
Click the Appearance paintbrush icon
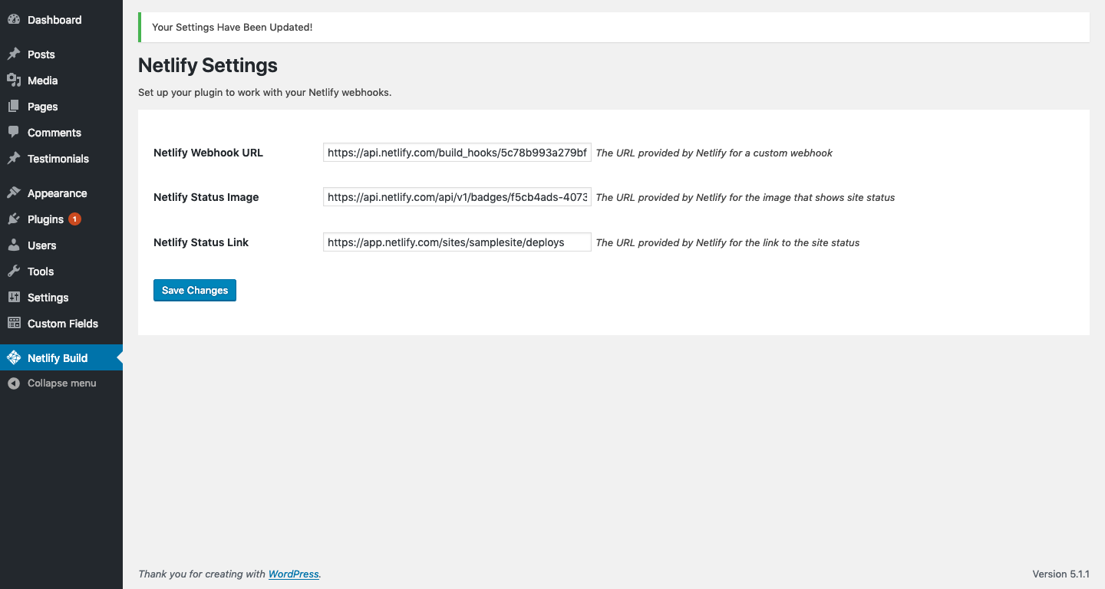click(14, 193)
